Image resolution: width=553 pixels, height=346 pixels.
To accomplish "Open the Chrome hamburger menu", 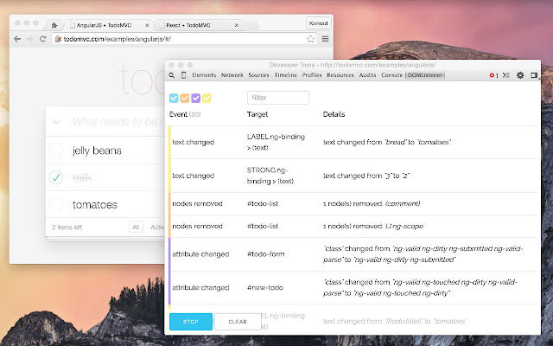I will (x=325, y=39).
